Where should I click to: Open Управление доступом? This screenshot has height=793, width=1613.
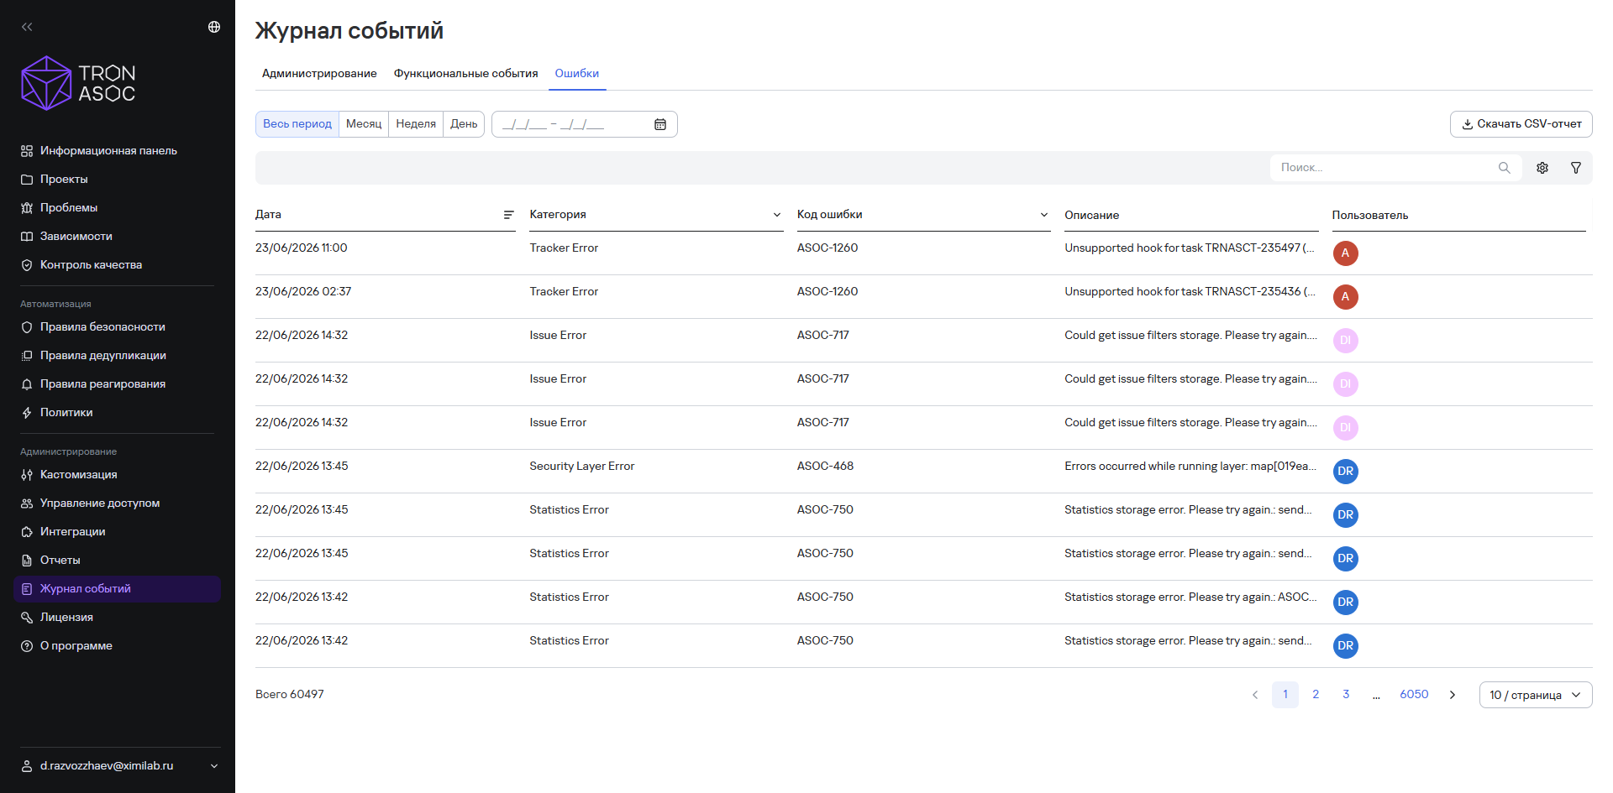click(x=99, y=503)
